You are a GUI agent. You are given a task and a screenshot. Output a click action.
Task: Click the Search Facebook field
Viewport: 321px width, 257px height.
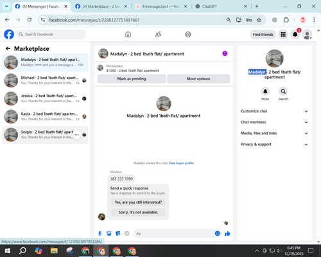tap(51, 34)
